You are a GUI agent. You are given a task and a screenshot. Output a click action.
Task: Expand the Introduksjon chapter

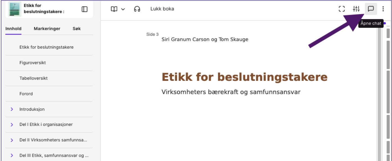12,109
